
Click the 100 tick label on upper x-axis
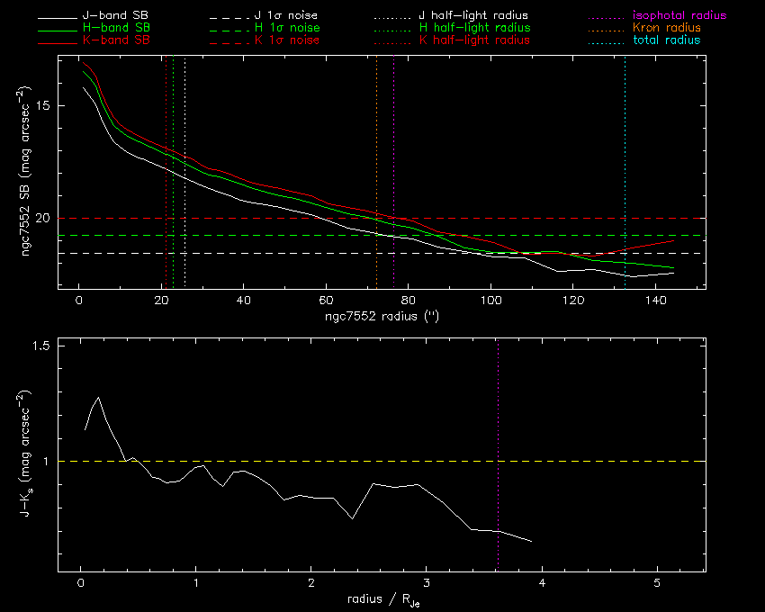490,301
